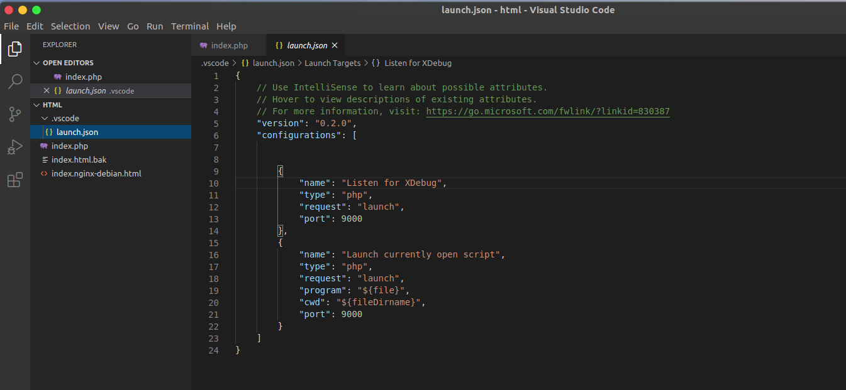This screenshot has width=846, height=390.
Task: Click the PHP icon on index.php tab
Action: (203, 45)
